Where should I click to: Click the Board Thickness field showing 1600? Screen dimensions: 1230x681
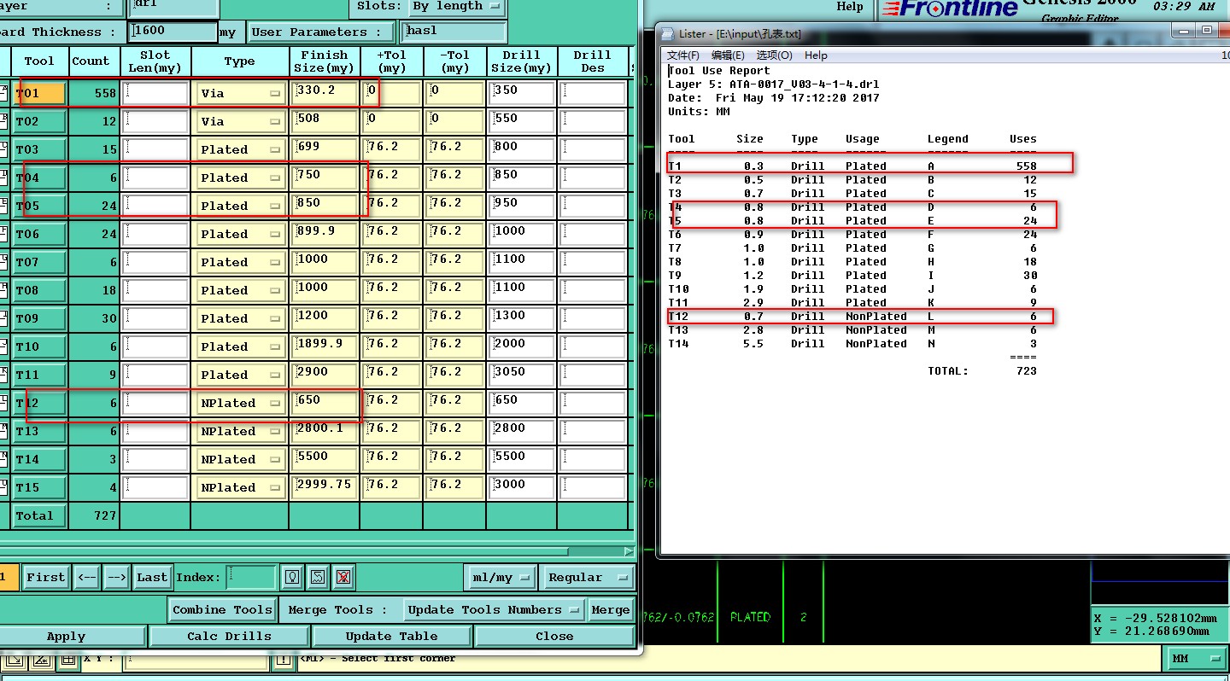(173, 32)
